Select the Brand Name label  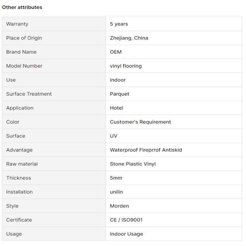coord(21,52)
